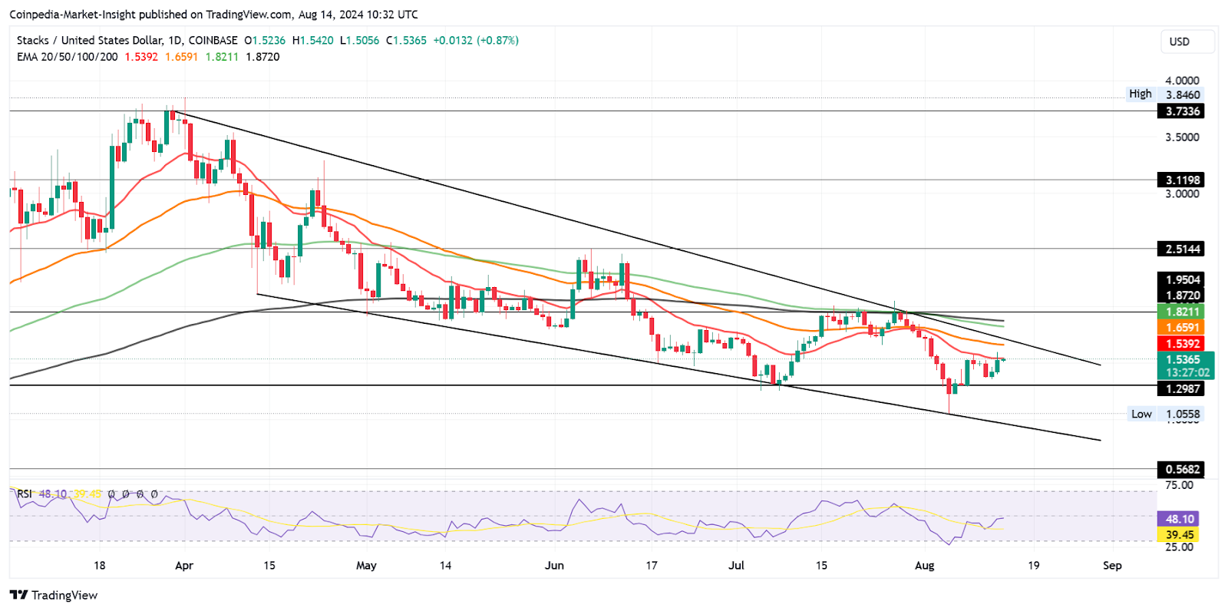Image resolution: width=1228 pixels, height=611 pixels.
Task: Click the 3.0000 price scale label
Action: [1182, 194]
